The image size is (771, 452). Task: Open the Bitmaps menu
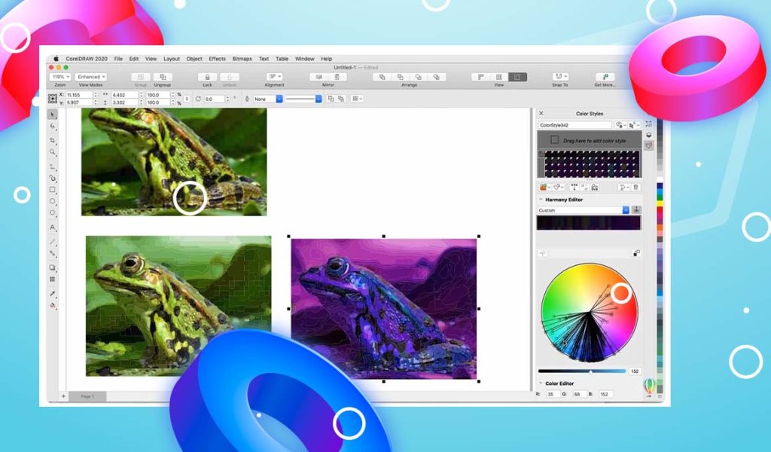(x=242, y=59)
